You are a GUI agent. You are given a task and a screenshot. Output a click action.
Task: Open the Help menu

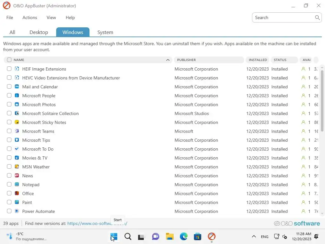(x=70, y=18)
